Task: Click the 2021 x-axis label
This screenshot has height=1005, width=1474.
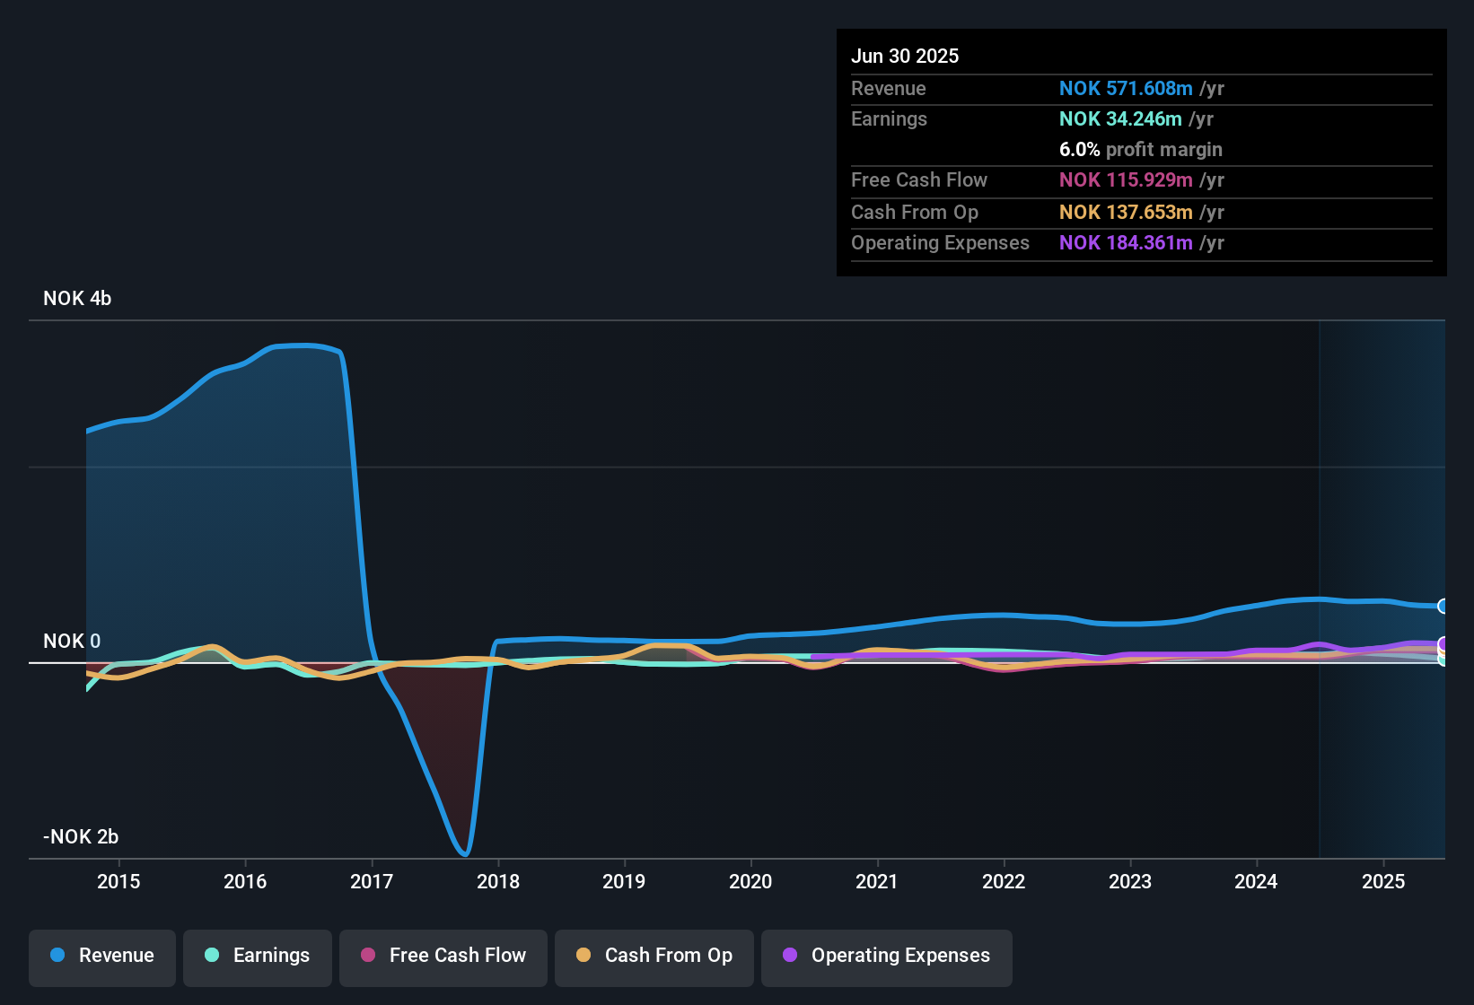Action: coord(877,881)
